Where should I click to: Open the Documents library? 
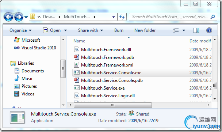tap(32, 71)
